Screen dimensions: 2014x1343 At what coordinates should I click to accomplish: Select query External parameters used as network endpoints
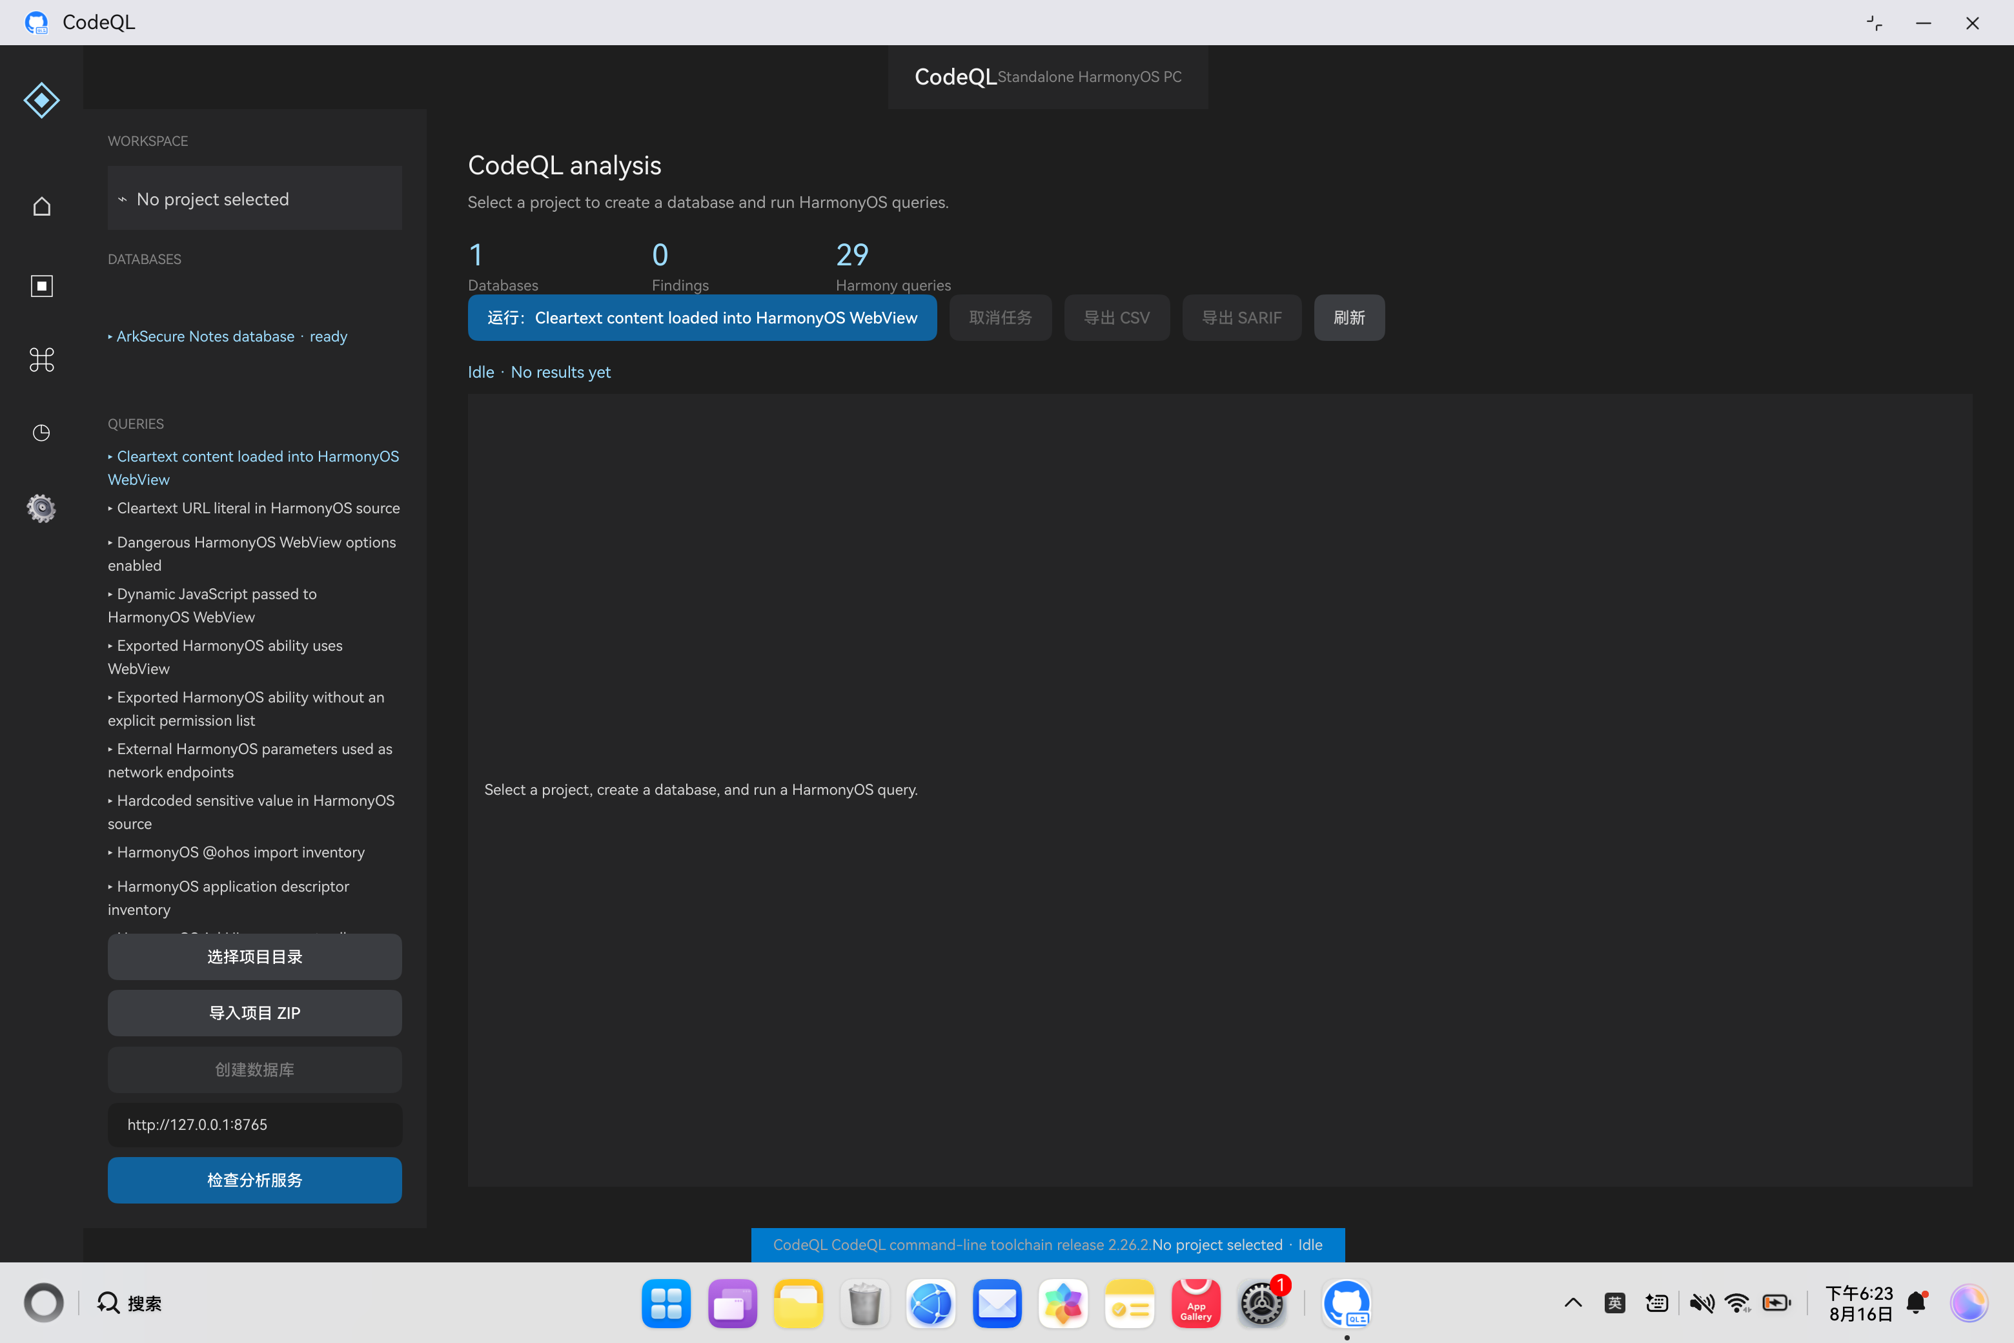point(254,761)
